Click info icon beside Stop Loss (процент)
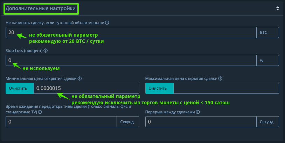The height and width of the screenshot is (143, 285). [46, 51]
